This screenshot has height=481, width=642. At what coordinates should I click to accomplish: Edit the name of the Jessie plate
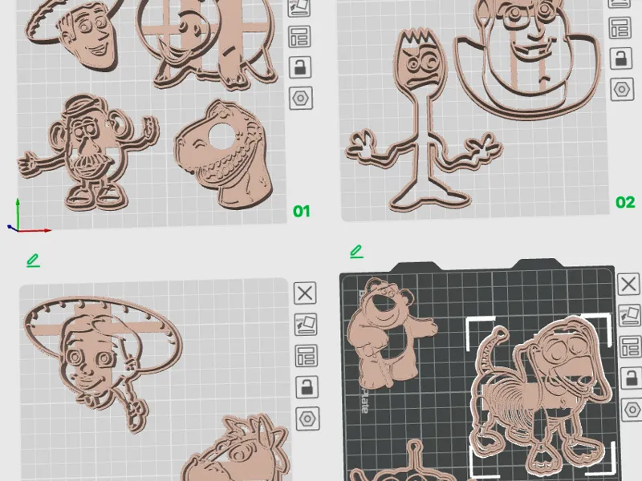(33, 261)
